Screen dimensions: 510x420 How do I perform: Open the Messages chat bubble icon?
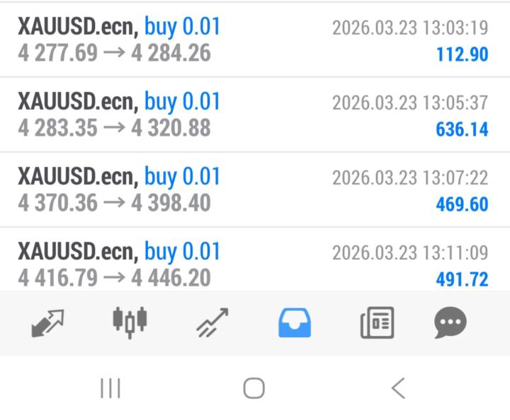pyautogui.click(x=450, y=322)
